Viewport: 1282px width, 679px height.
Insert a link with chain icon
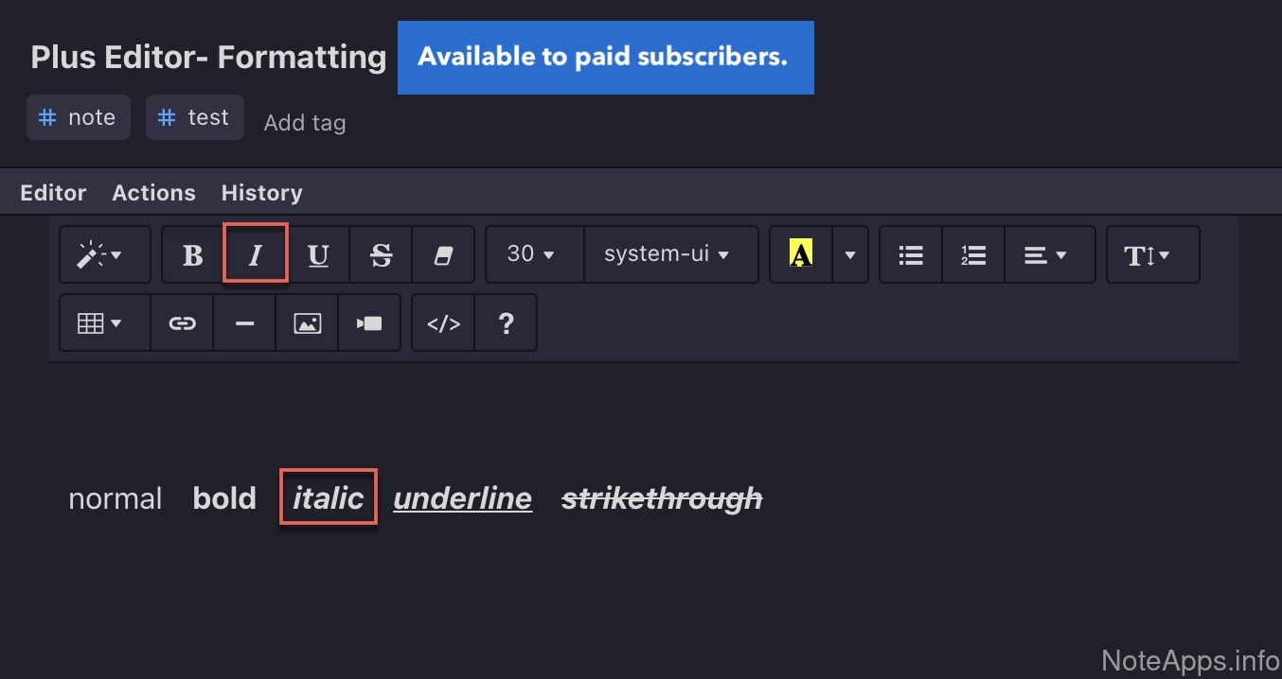coord(182,323)
